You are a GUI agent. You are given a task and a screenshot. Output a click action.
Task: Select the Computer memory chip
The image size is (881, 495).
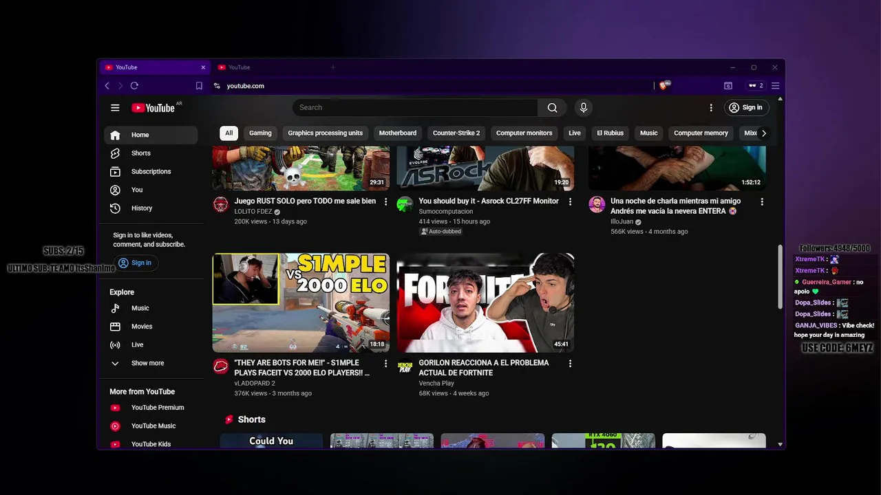(x=701, y=133)
